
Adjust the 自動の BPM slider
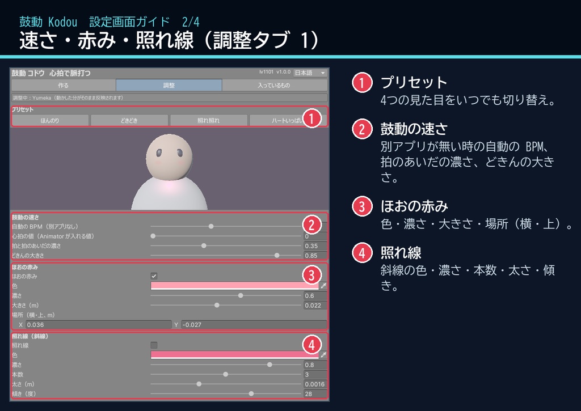click(x=226, y=226)
